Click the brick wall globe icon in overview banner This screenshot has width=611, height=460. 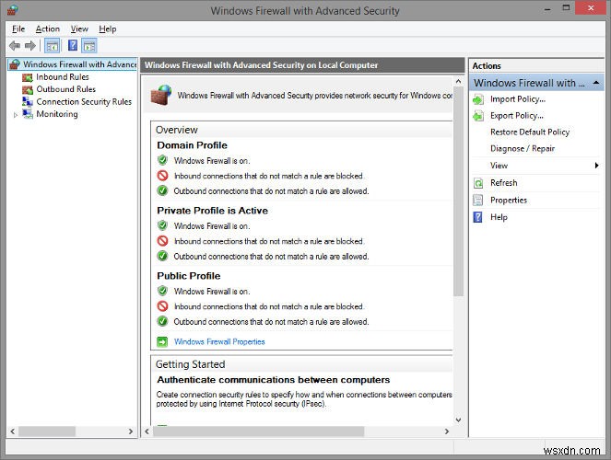click(161, 95)
